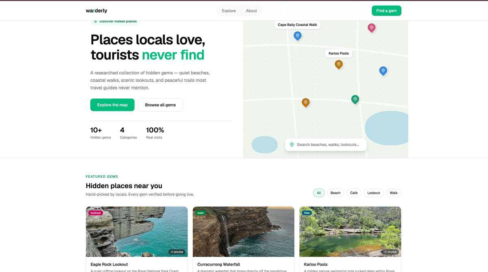
Task: Open the Curracurrong Waterfall photo
Action: [x=244, y=232]
